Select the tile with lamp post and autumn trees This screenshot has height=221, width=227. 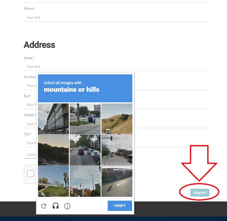(85, 182)
